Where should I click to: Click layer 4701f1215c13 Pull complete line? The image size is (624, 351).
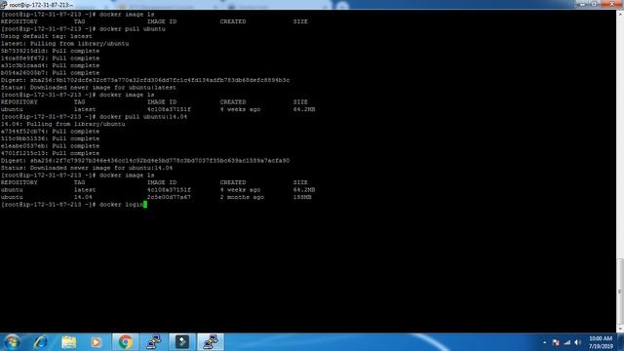[50, 153]
